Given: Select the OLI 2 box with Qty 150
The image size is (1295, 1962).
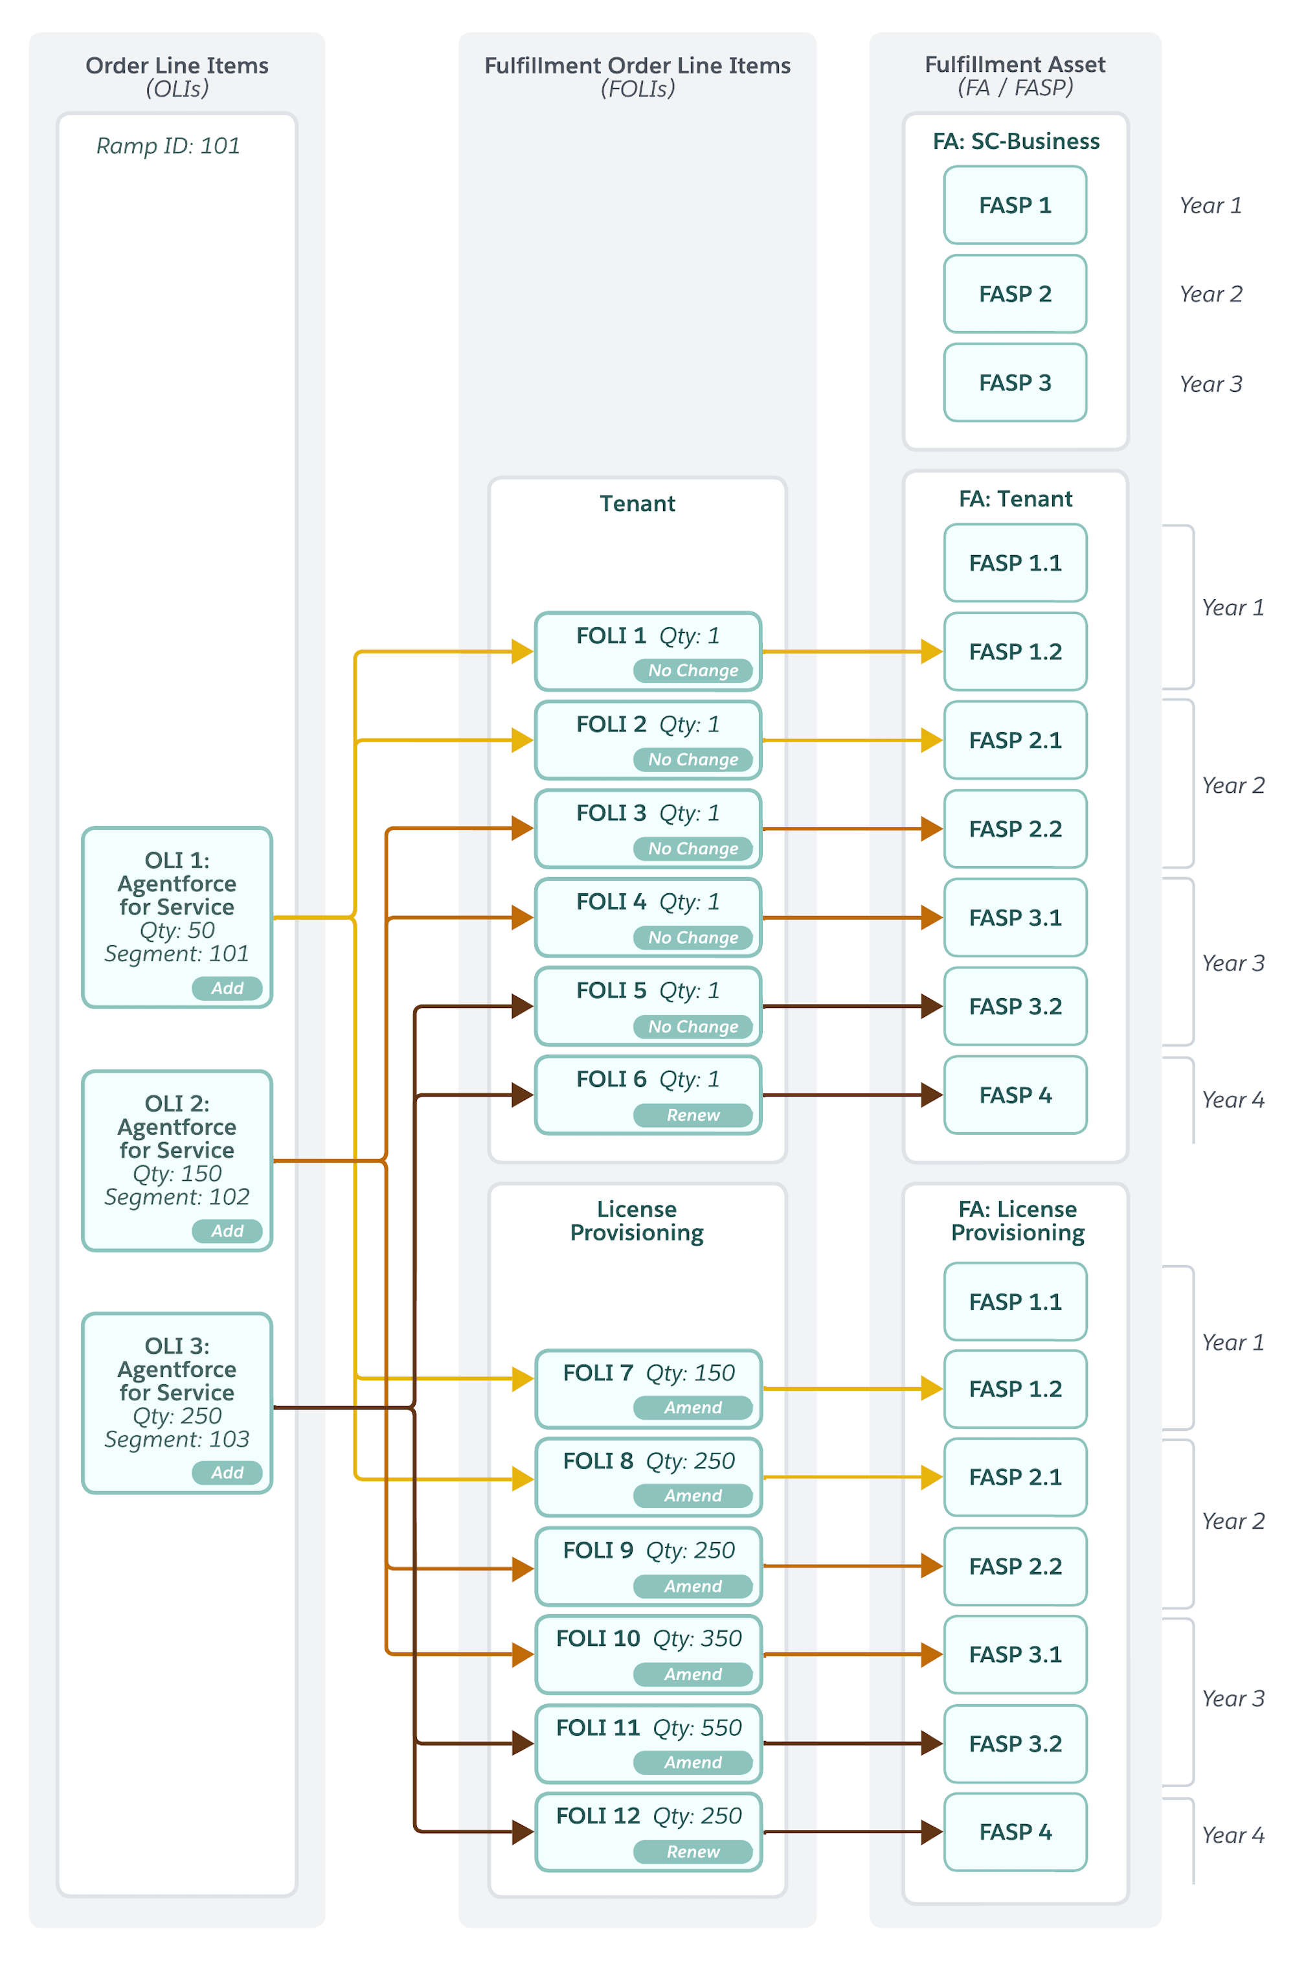Looking at the screenshot, I should point(177,1161).
